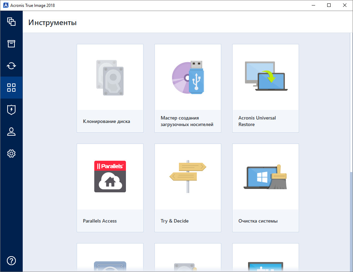353x272 pixels.
Task: Open the Backup section in sidebar
Action: coord(11,22)
